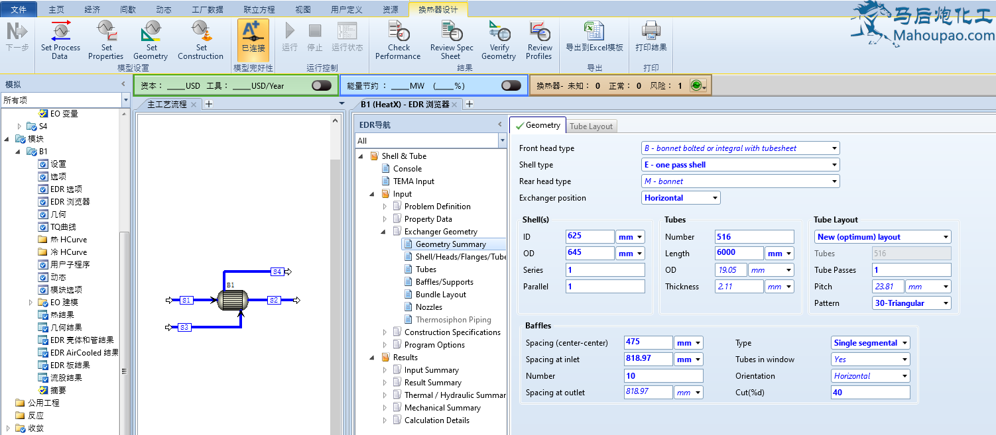Click the tube Length input field
The width and height of the screenshot is (996, 435).
coord(739,254)
